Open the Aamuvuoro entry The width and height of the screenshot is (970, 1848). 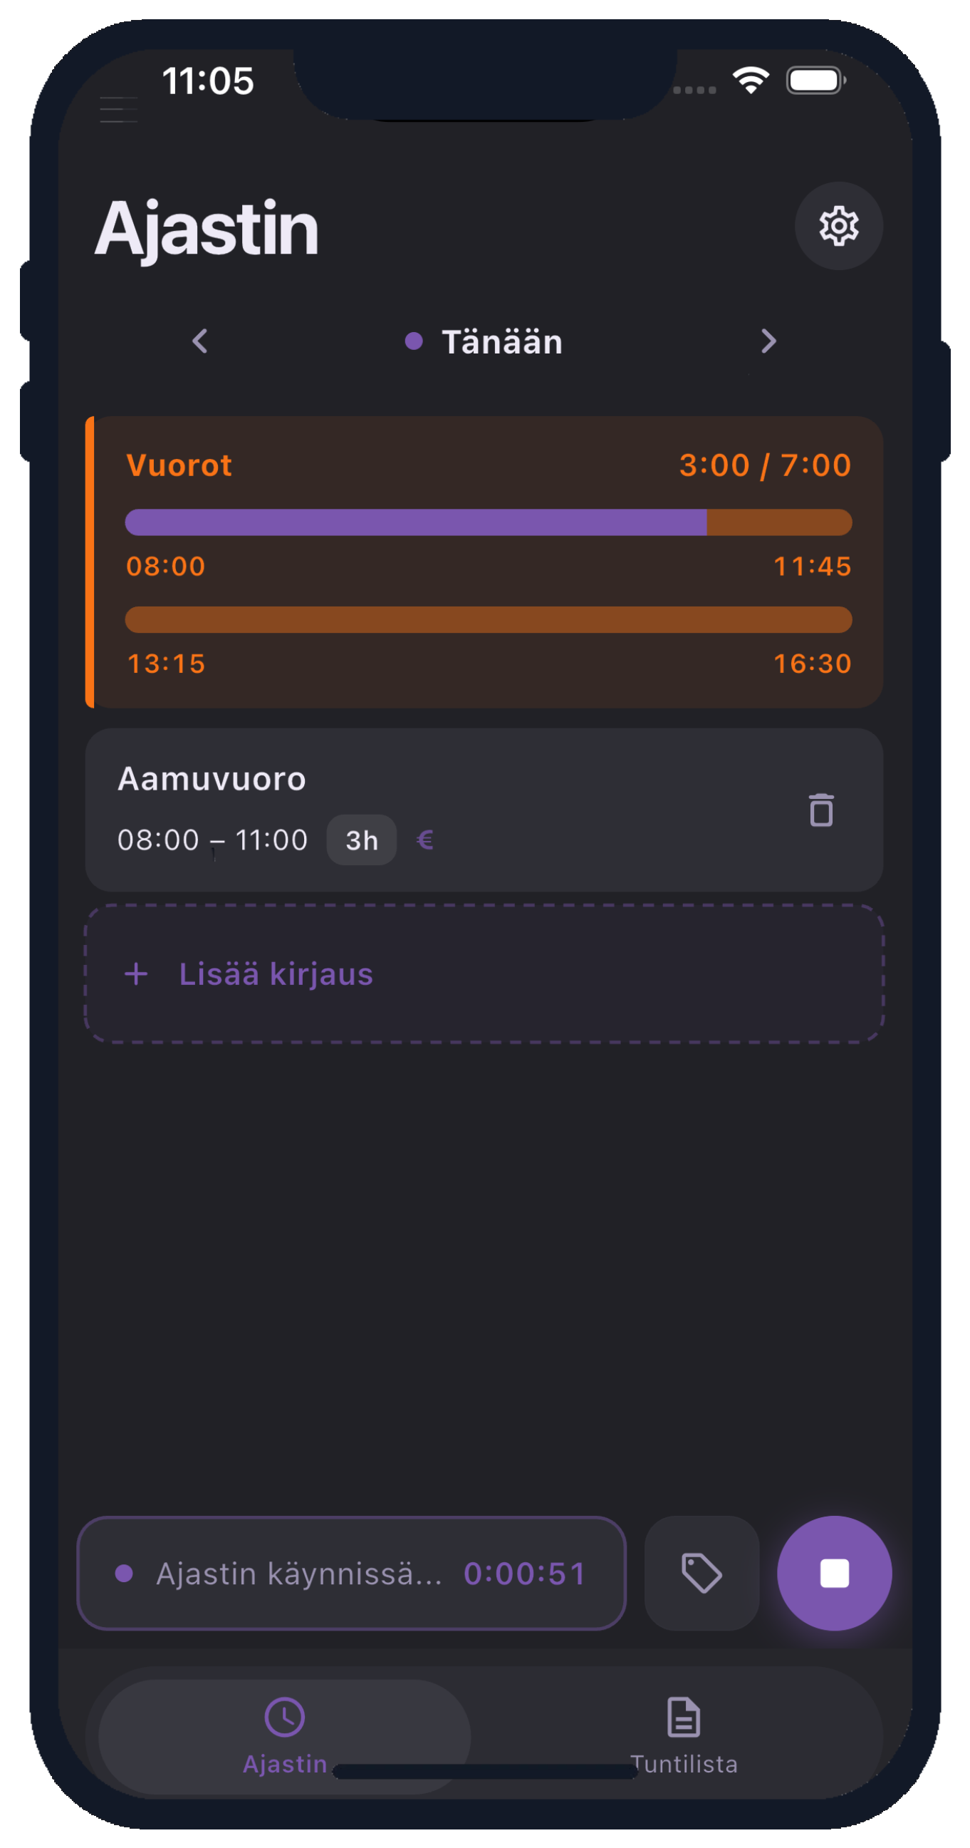click(x=484, y=810)
